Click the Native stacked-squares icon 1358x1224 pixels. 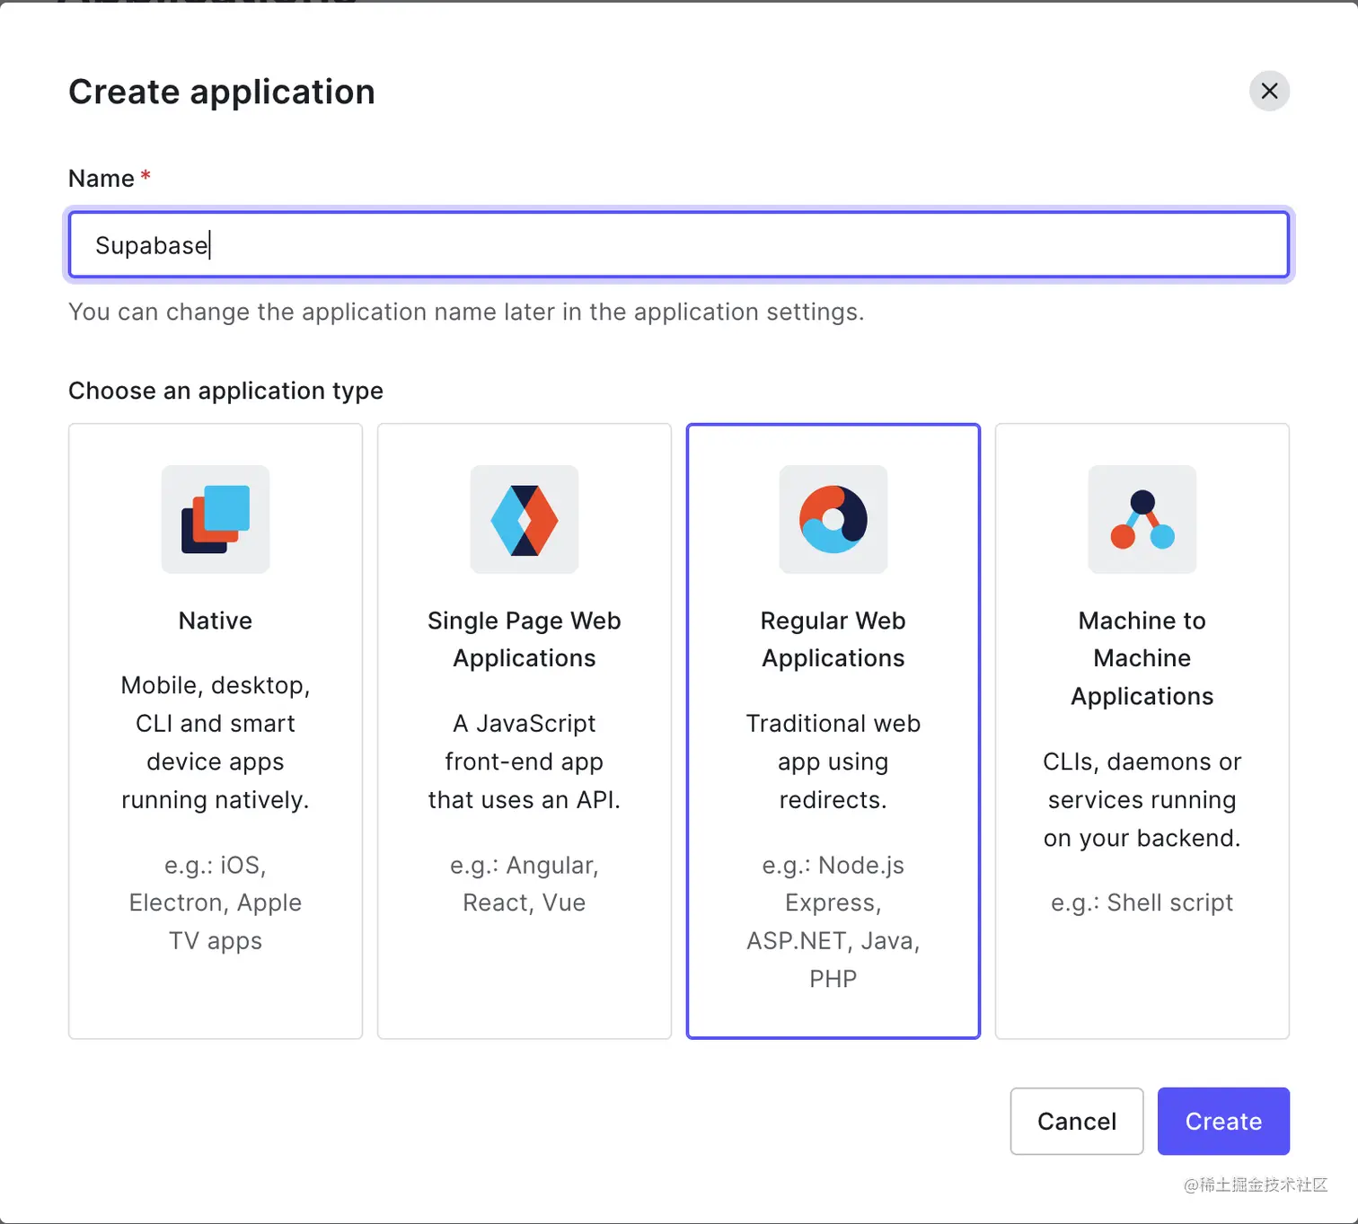click(215, 519)
